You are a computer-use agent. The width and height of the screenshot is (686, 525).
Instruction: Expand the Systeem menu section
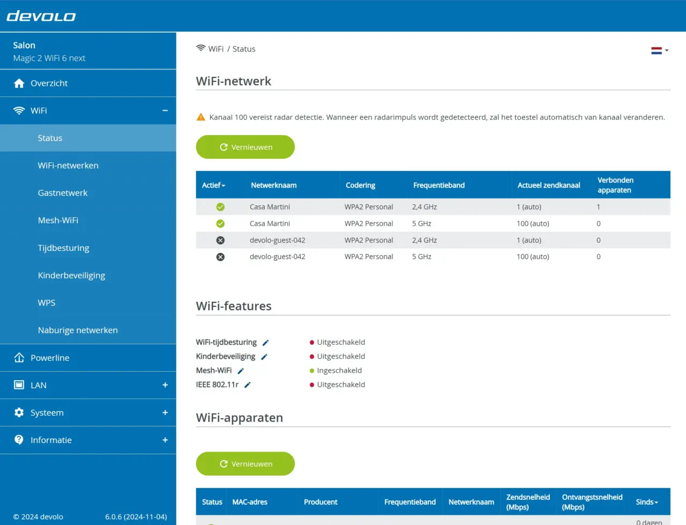[x=165, y=412]
